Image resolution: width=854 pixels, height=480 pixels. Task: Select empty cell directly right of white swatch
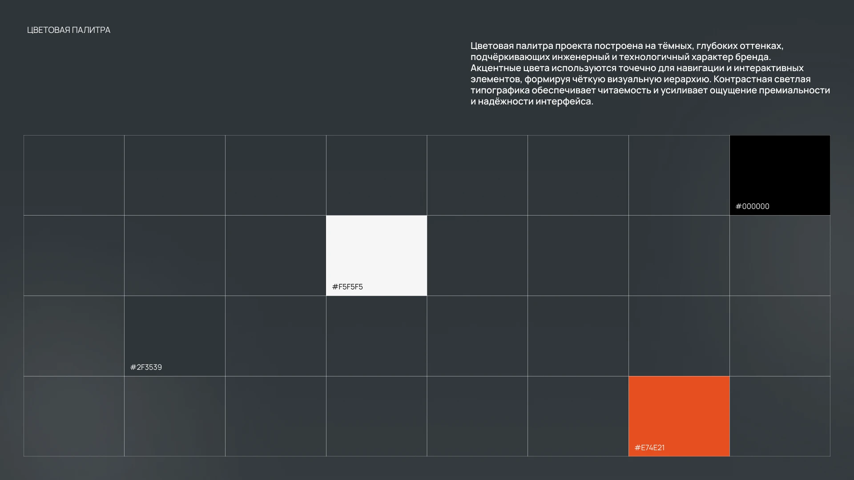pos(477,256)
